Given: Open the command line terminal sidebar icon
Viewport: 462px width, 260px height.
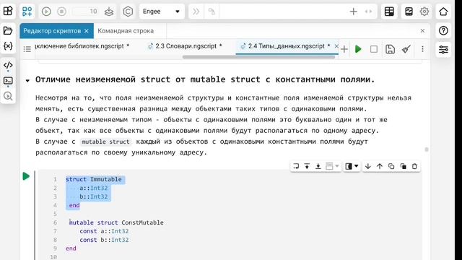Looking at the screenshot, I should pos(8,80).
